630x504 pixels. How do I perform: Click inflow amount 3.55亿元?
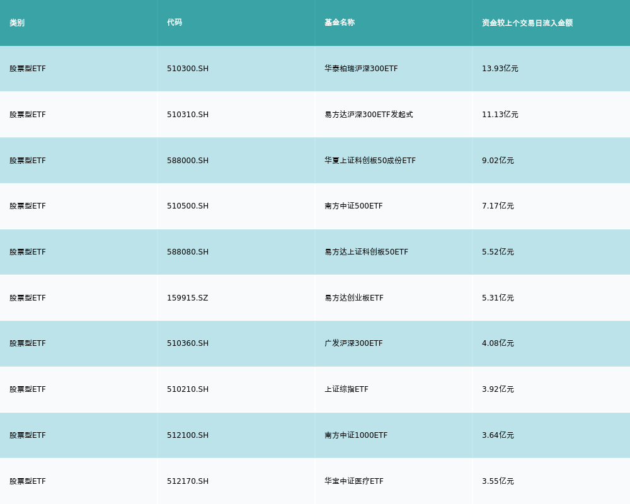pyautogui.click(x=498, y=481)
